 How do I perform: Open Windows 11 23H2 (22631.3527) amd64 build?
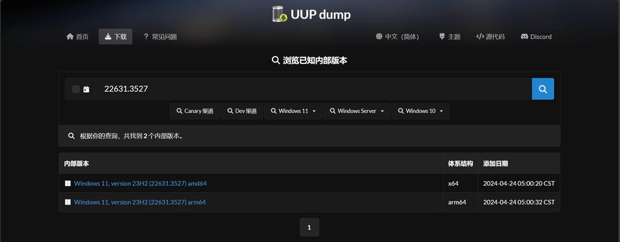tap(140, 183)
